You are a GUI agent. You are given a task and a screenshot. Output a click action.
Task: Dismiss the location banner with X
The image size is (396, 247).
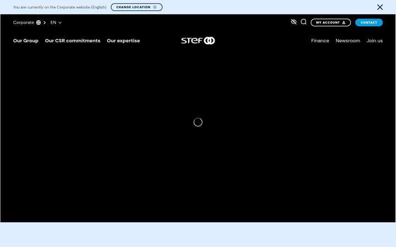380,7
